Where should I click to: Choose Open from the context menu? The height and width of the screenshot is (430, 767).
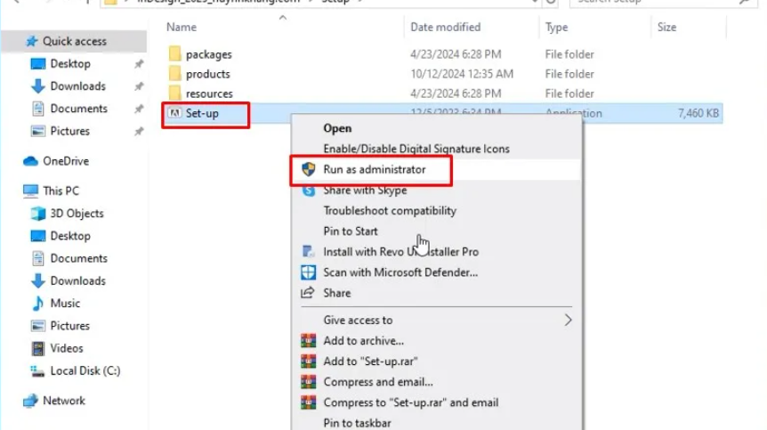[337, 128]
